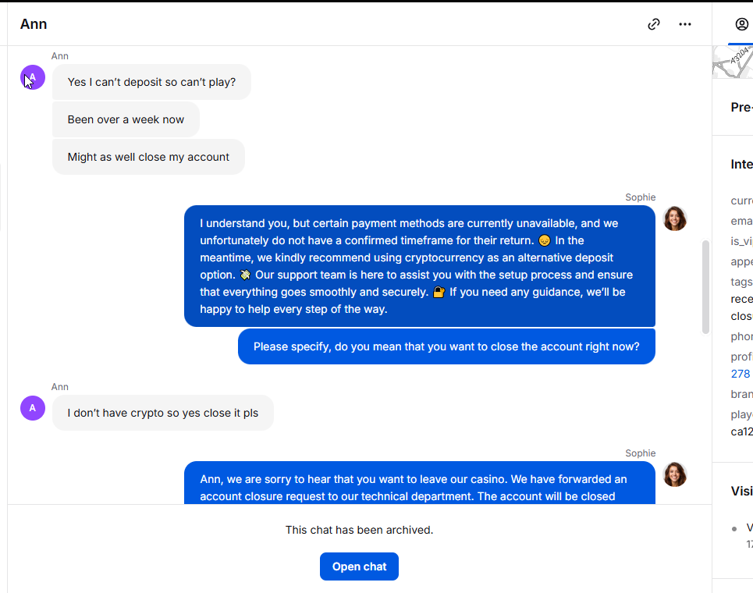Image resolution: width=753 pixels, height=593 pixels.
Task: Click the chat conversation scrollbar
Action: [706, 286]
